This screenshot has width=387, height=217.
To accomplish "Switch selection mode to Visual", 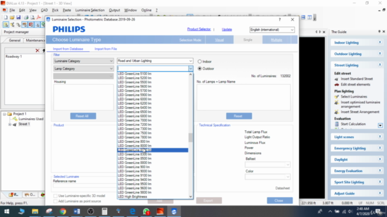I will point(219,40).
